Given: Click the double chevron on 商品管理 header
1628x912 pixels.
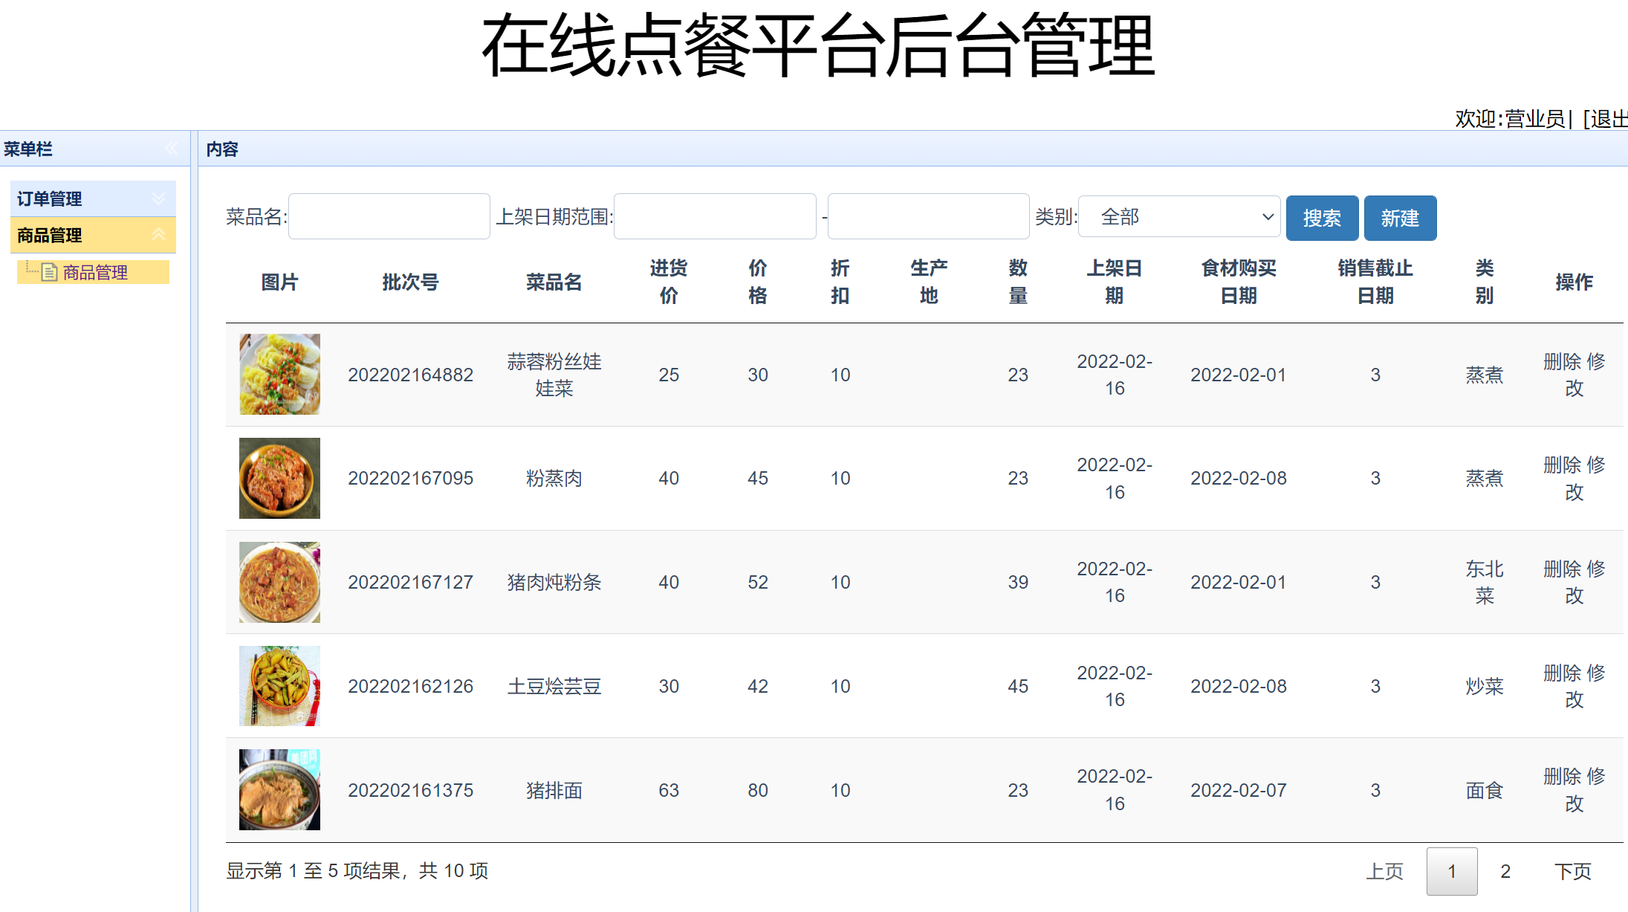Looking at the screenshot, I should 158,235.
